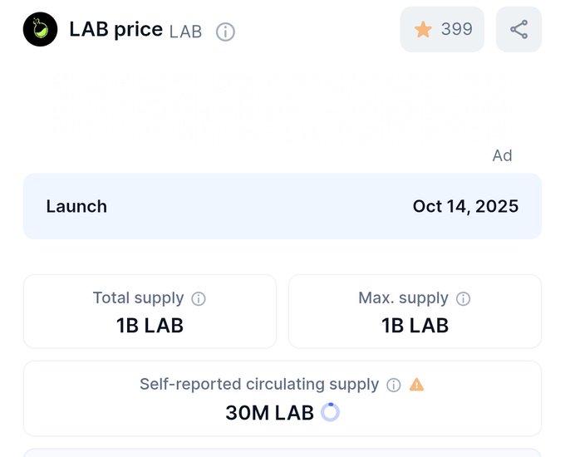This screenshot has width=565, height=457.
Task: Show Max. supply info tooltip
Action: coord(464,298)
